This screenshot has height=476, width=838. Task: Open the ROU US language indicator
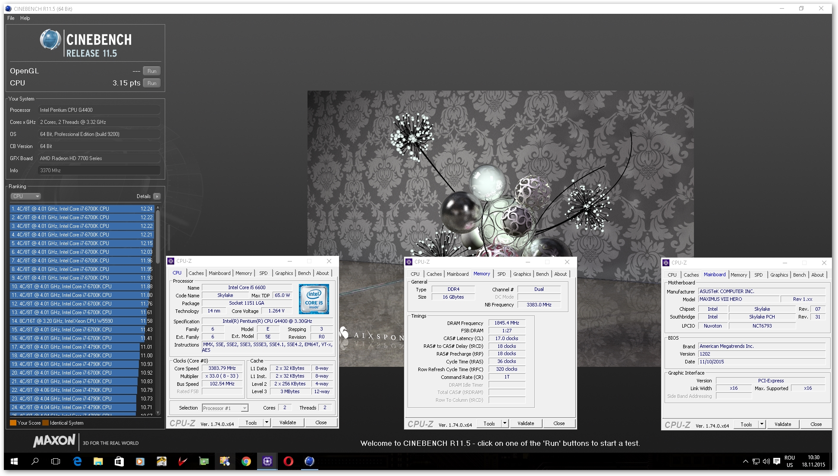790,461
